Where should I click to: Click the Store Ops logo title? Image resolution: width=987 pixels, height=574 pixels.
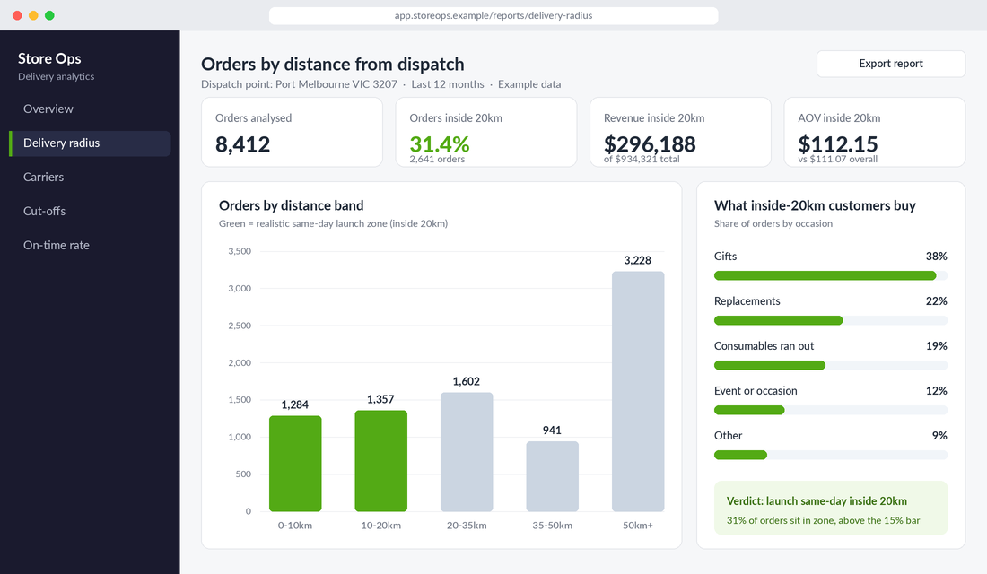(x=49, y=58)
